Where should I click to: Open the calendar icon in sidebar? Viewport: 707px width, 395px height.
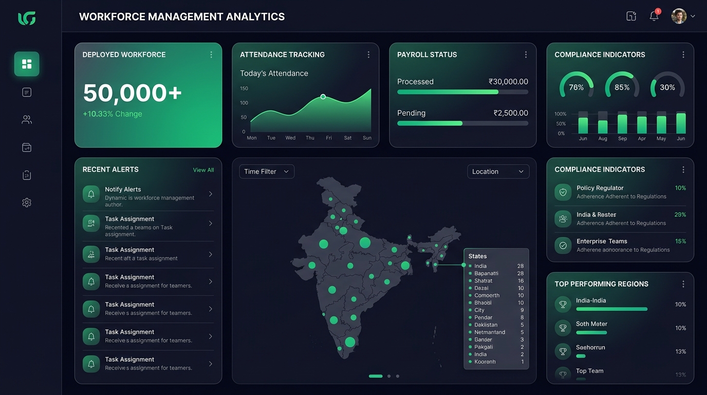pos(27,148)
